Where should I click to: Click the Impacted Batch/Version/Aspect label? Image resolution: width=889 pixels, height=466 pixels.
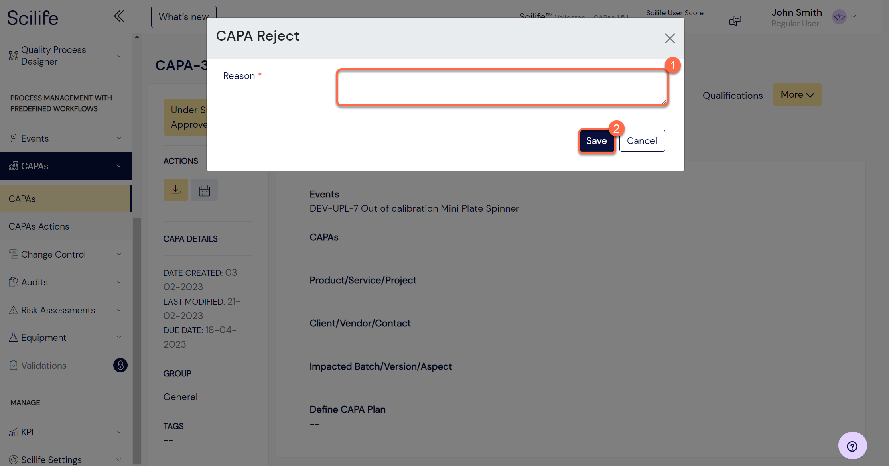pyautogui.click(x=381, y=366)
